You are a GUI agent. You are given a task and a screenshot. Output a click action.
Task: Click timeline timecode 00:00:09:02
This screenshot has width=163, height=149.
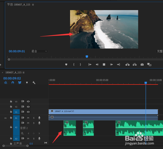12,78
